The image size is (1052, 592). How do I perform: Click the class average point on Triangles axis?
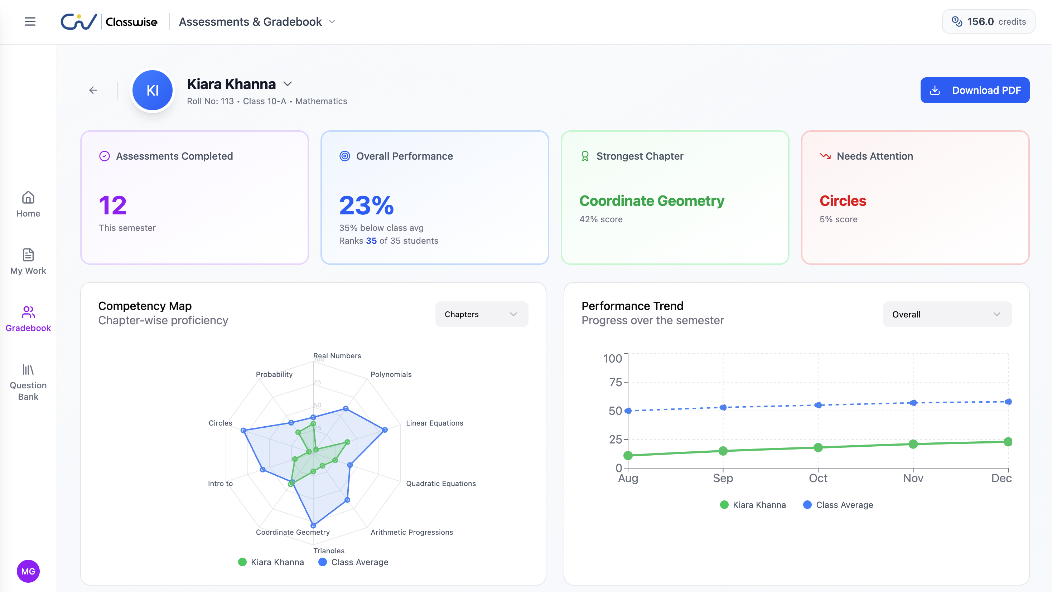pos(313,525)
